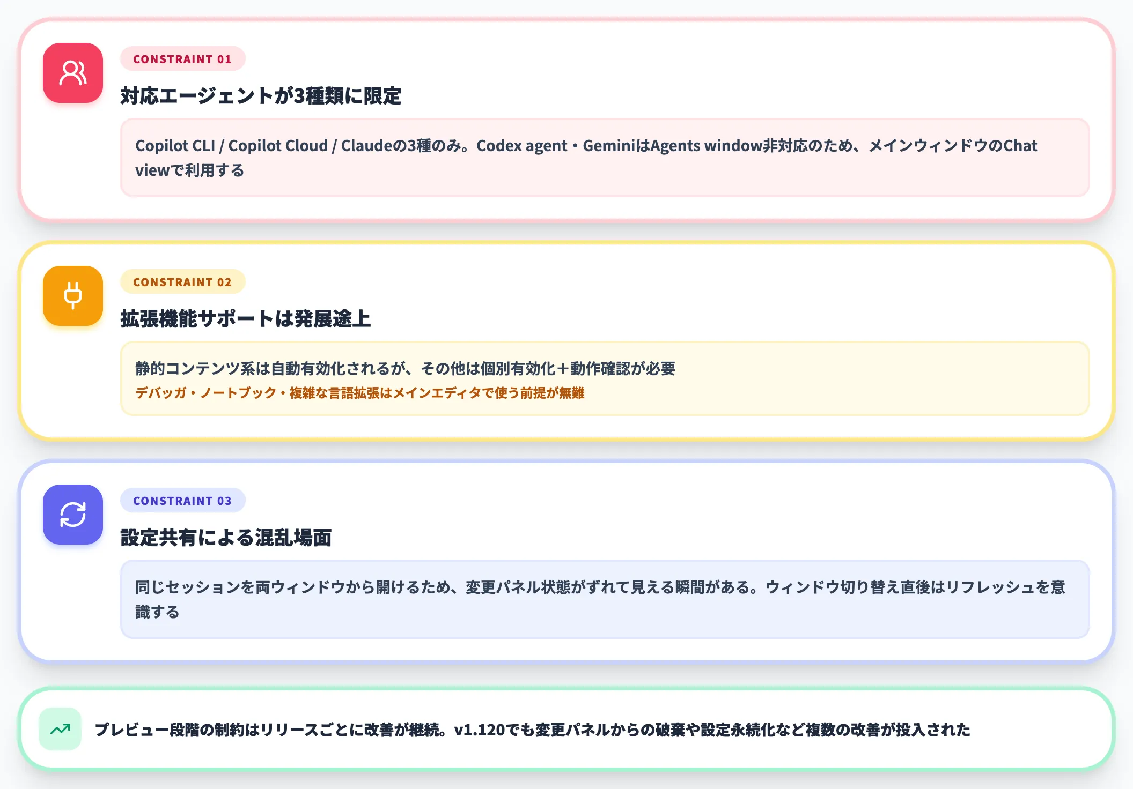Select heading 設定共有による混乱場面
Image resolution: width=1133 pixels, height=789 pixels.
(226, 538)
